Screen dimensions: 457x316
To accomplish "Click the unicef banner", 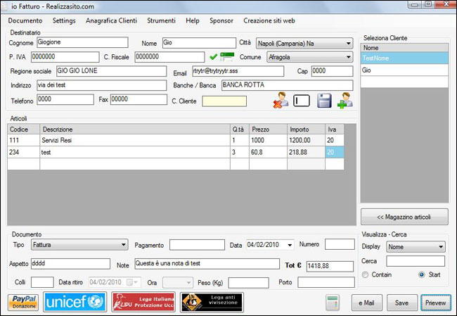I will tap(75, 302).
